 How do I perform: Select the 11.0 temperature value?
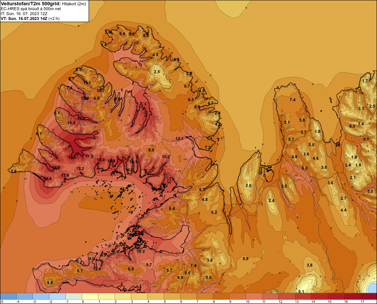(x=89, y=156)
